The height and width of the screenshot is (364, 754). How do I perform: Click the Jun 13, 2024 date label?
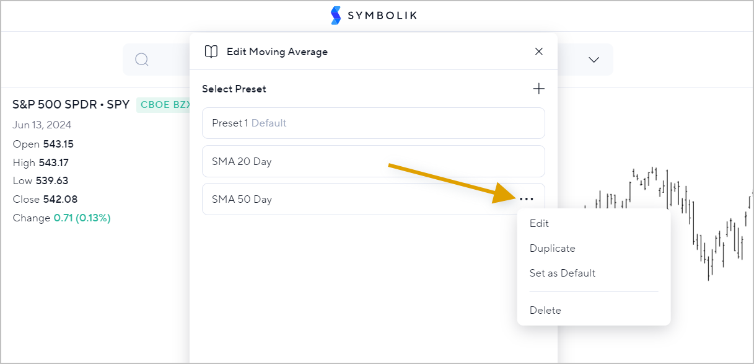(42, 125)
